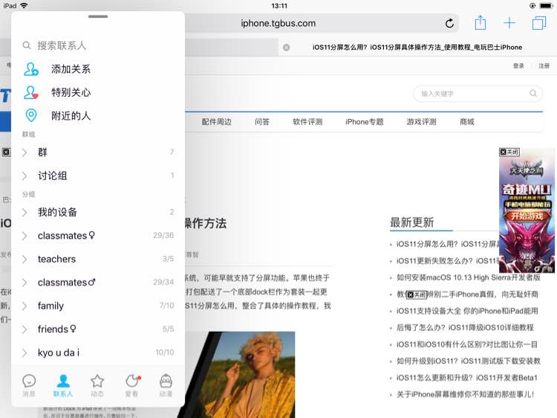
Task: Tap the 29/36 count beside classmates♀
Action: [x=163, y=236]
